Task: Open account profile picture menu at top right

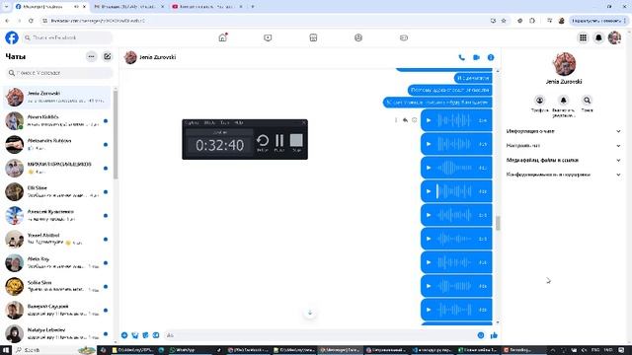Action: click(x=614, y=37)
